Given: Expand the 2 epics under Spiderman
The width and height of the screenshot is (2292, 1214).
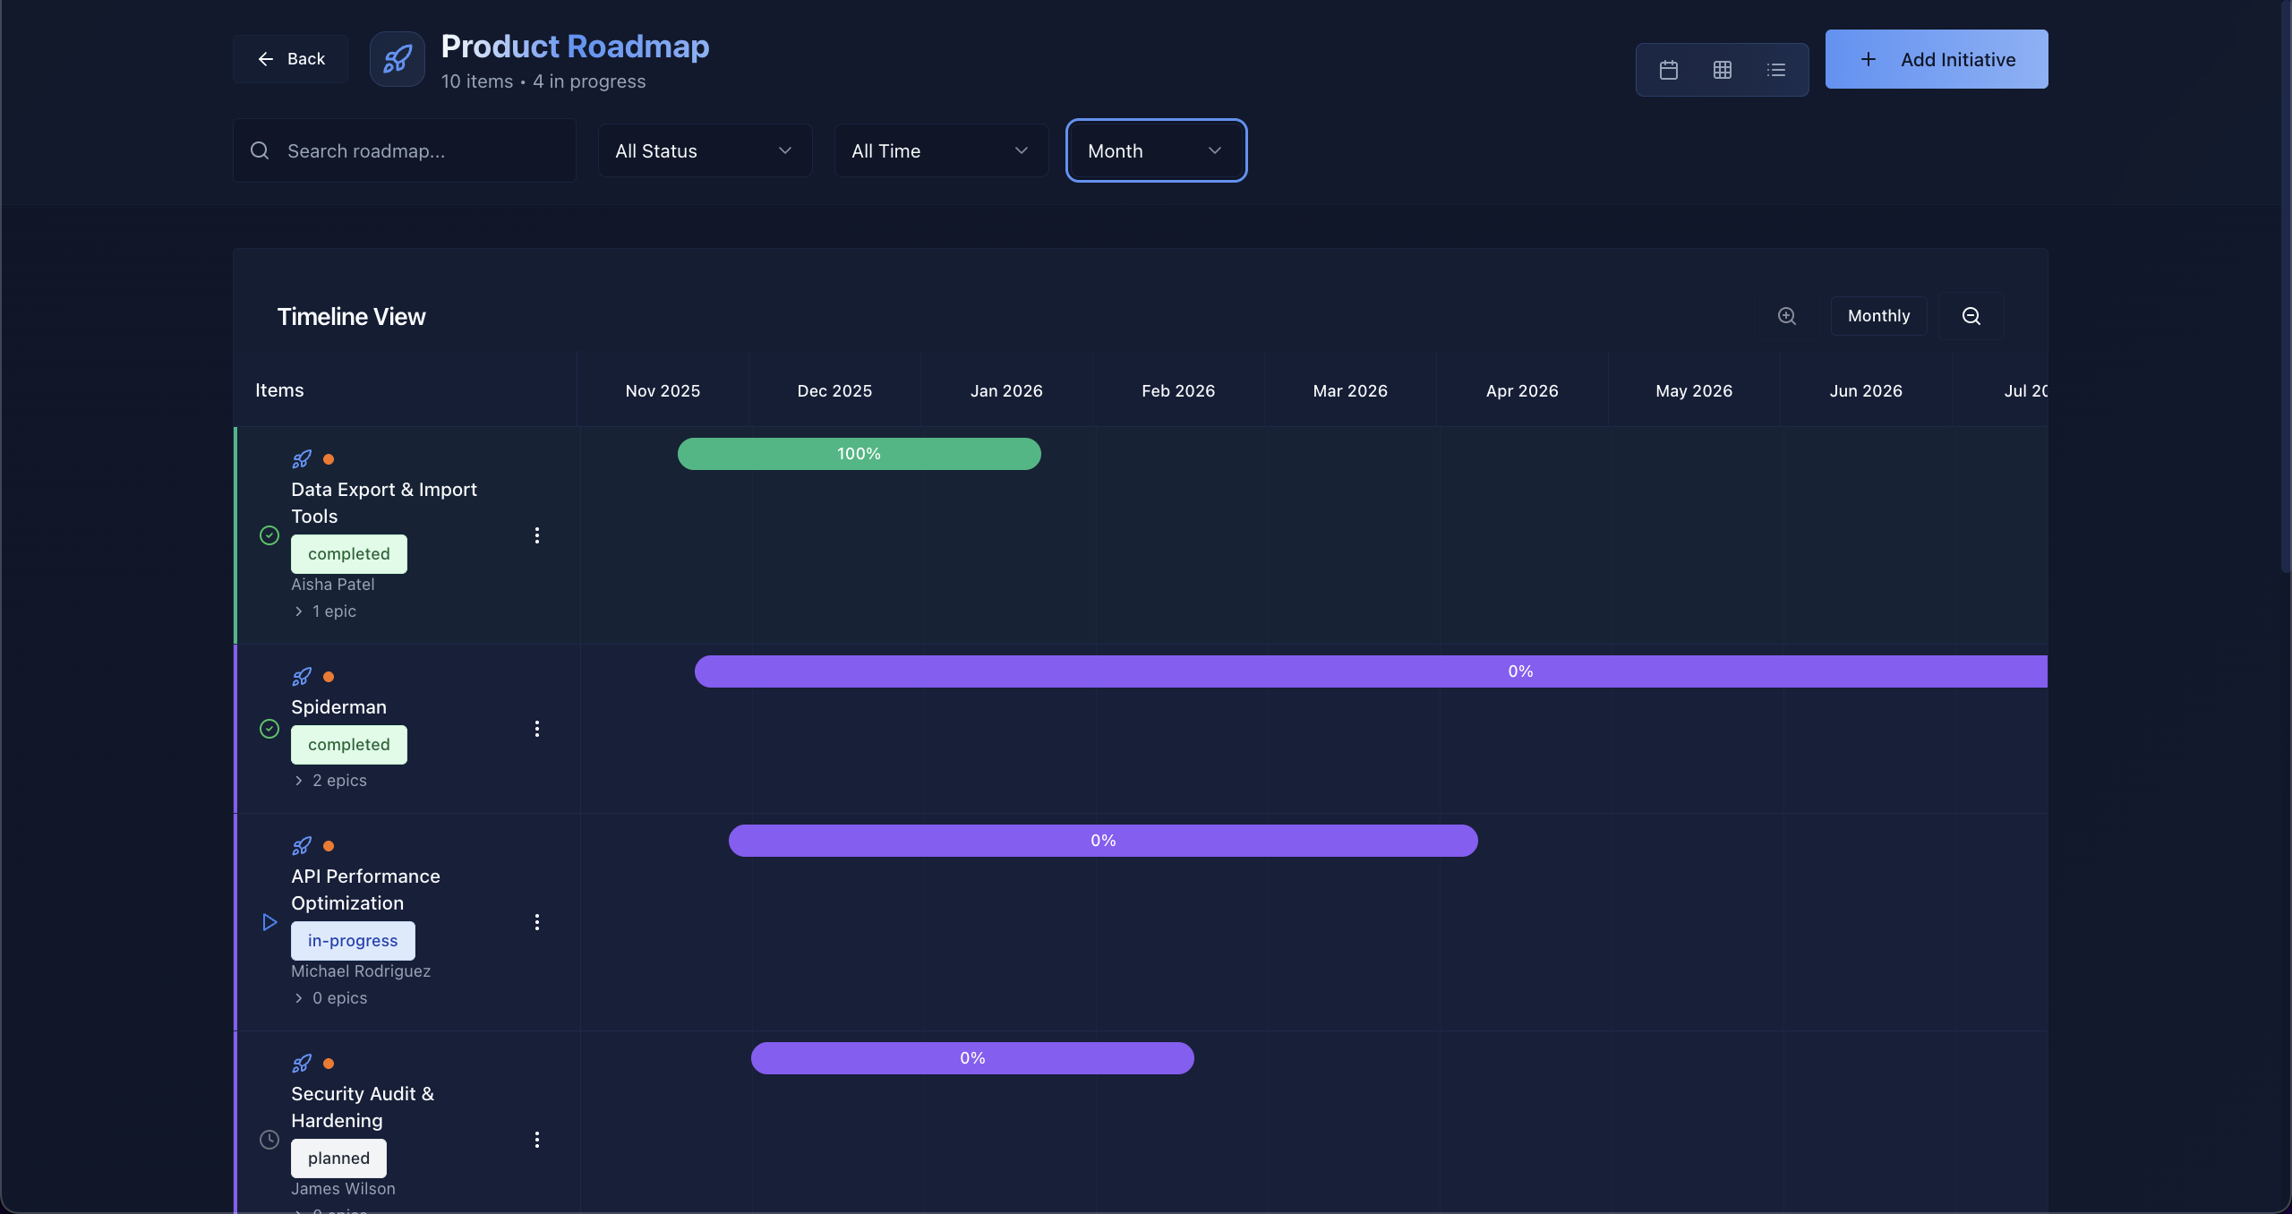Looking at the screenshot, I should [x=330, y=781].
